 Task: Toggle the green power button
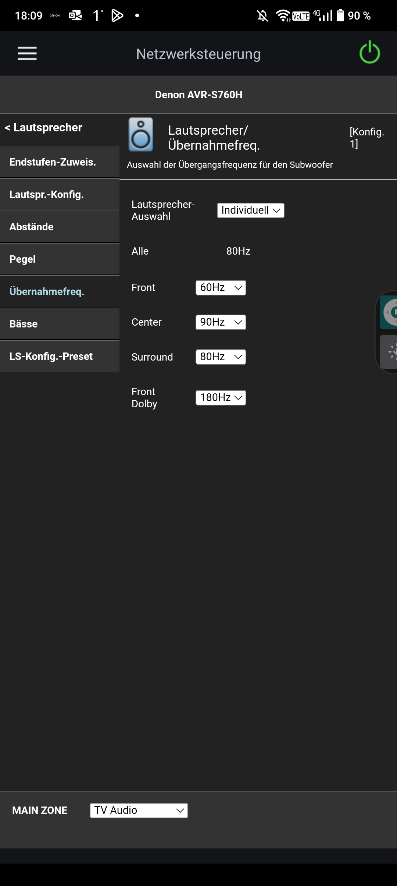(x=369, y=53)
